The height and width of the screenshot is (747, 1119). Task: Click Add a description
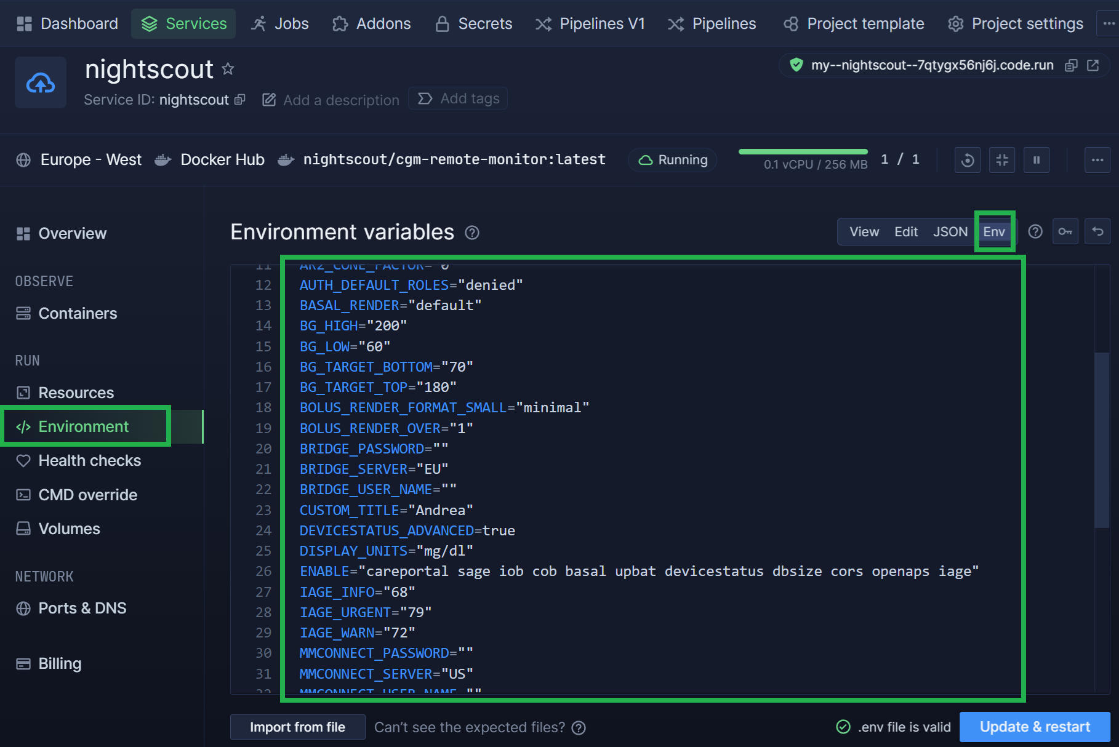tap(331, 100)
